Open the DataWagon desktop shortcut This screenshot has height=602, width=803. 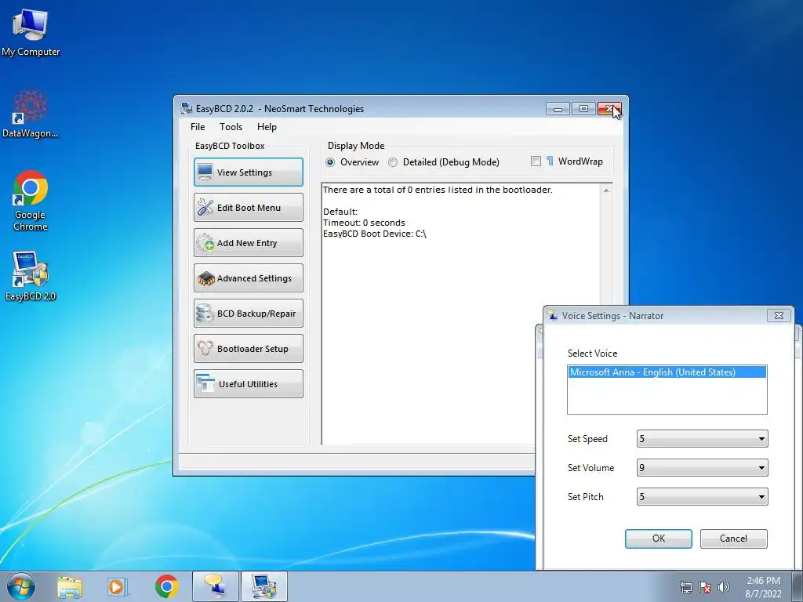click(x=31, y=114)
